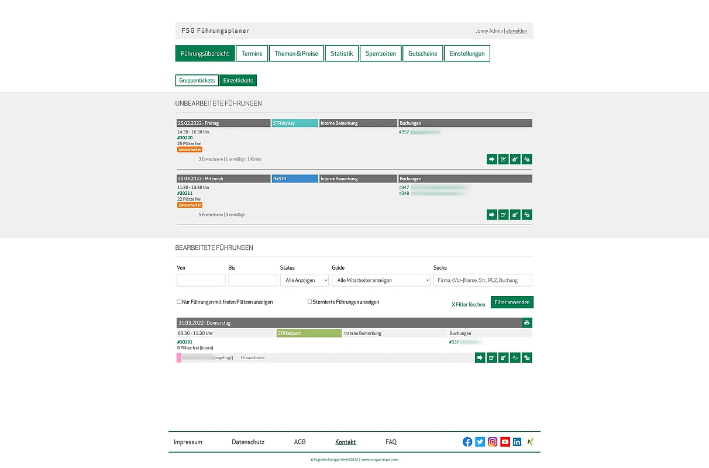Screen dimensions: 709x468
Task: Open the Status dropdown 'Alle Anzeigen'
Action: [x=304, y=280]
